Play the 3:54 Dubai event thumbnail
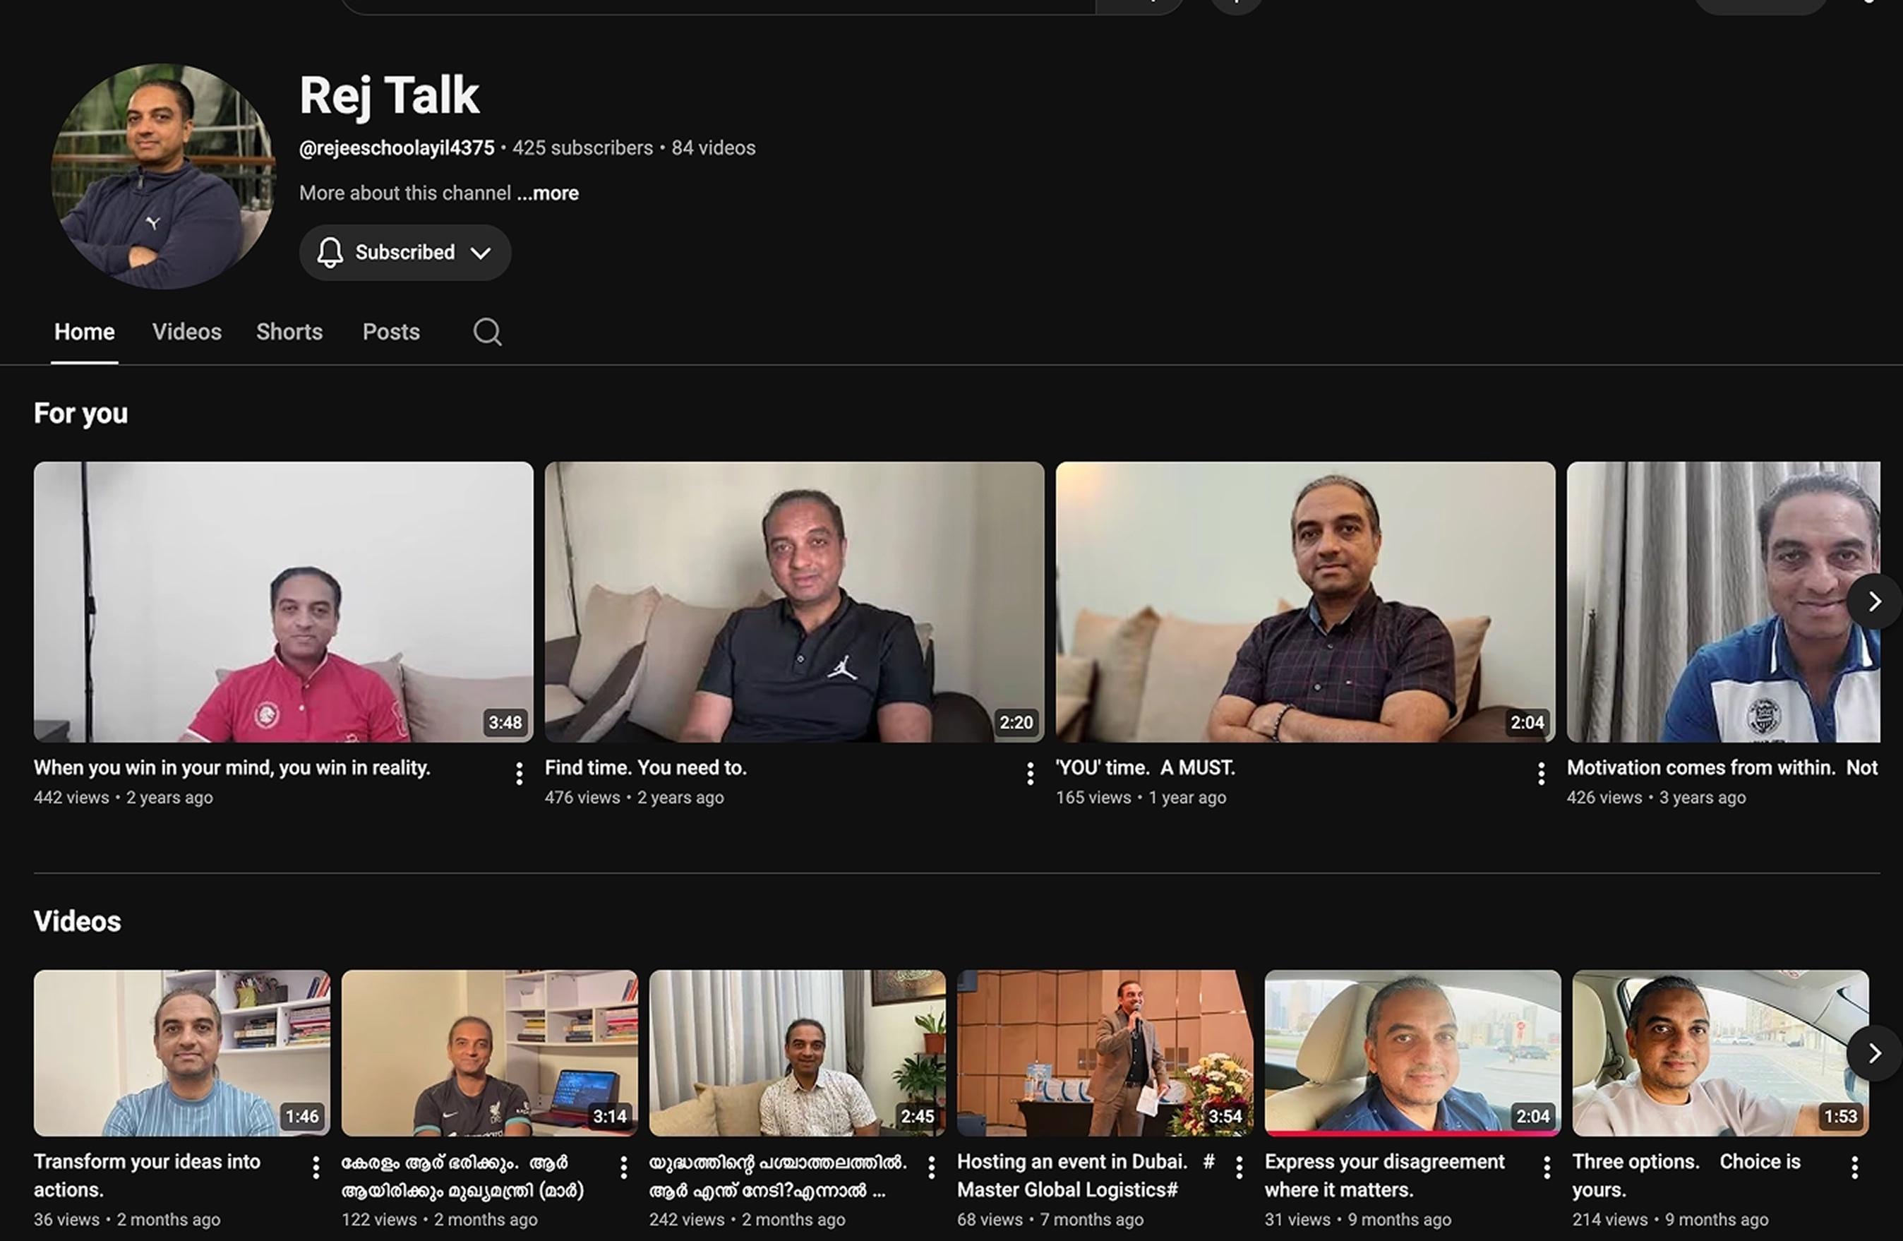 pos(1105,1053)
